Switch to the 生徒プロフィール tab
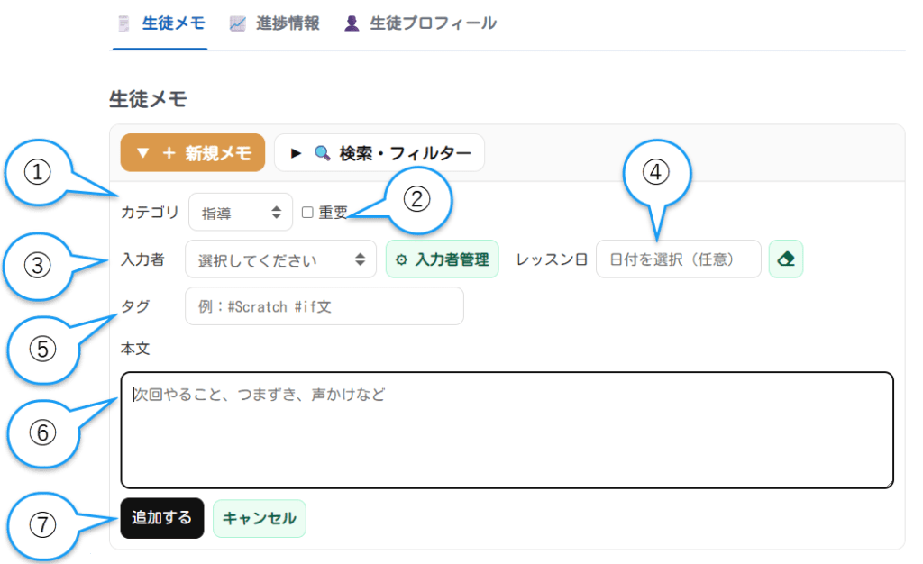923x564 pixels. 433,23
